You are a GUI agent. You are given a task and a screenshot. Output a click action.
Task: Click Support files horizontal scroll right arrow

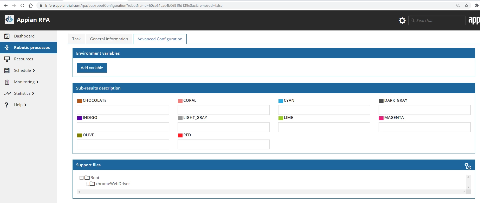[x=464, y=192]
